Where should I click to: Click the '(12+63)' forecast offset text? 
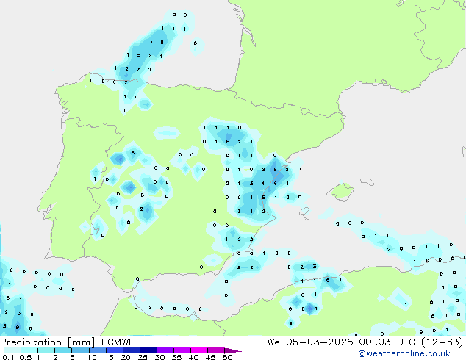442,342
